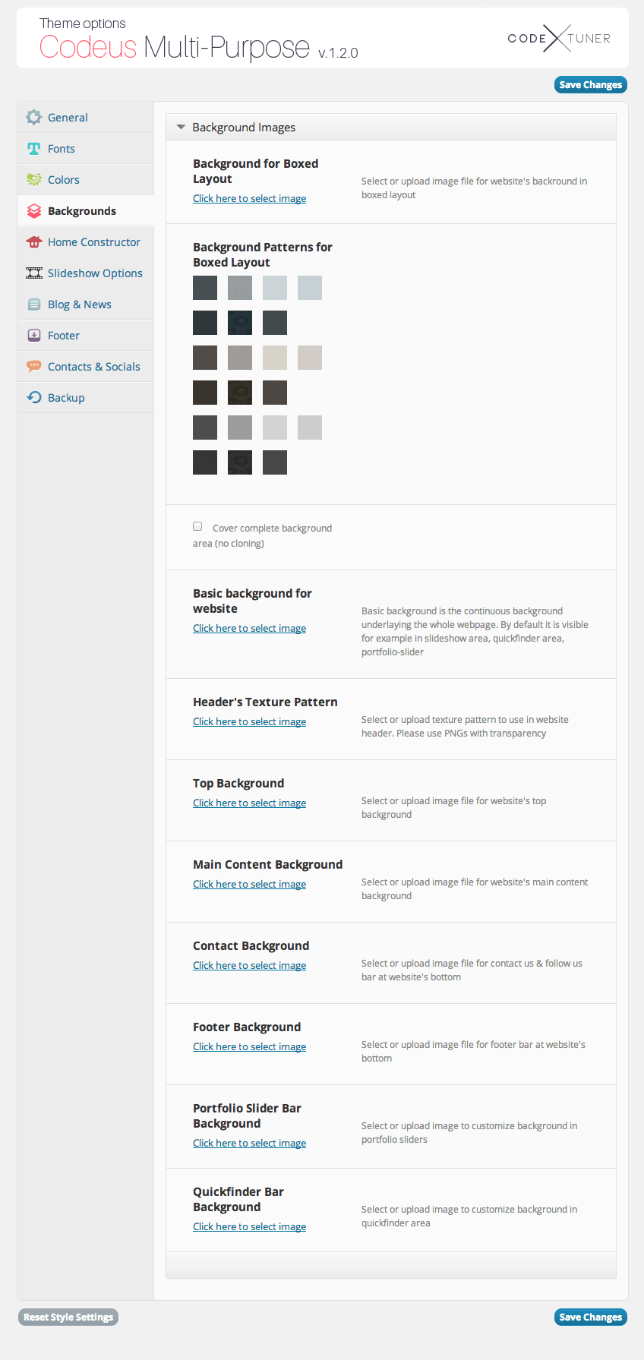Image resolution: width=644 pixels, height=1360 pixels.
Task: Enable Cover complete background area checkbox
Action: [x=197, y=526]
